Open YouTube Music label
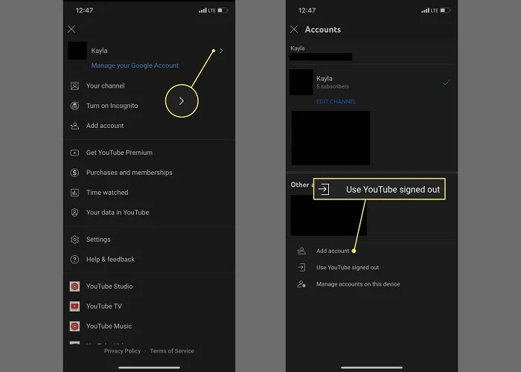Viewport: 521px width, 372px height. click(109, 326)
